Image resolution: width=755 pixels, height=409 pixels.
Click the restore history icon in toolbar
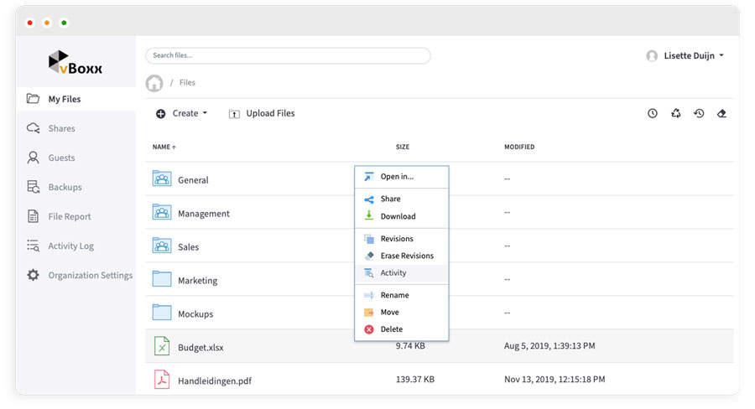click(x=699, y=113)
